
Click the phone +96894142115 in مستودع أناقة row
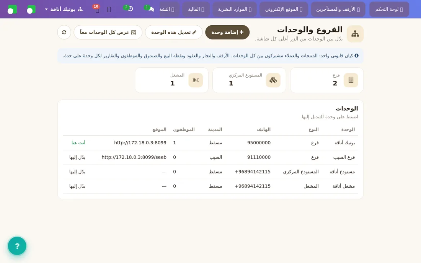[x=253, y=172]
